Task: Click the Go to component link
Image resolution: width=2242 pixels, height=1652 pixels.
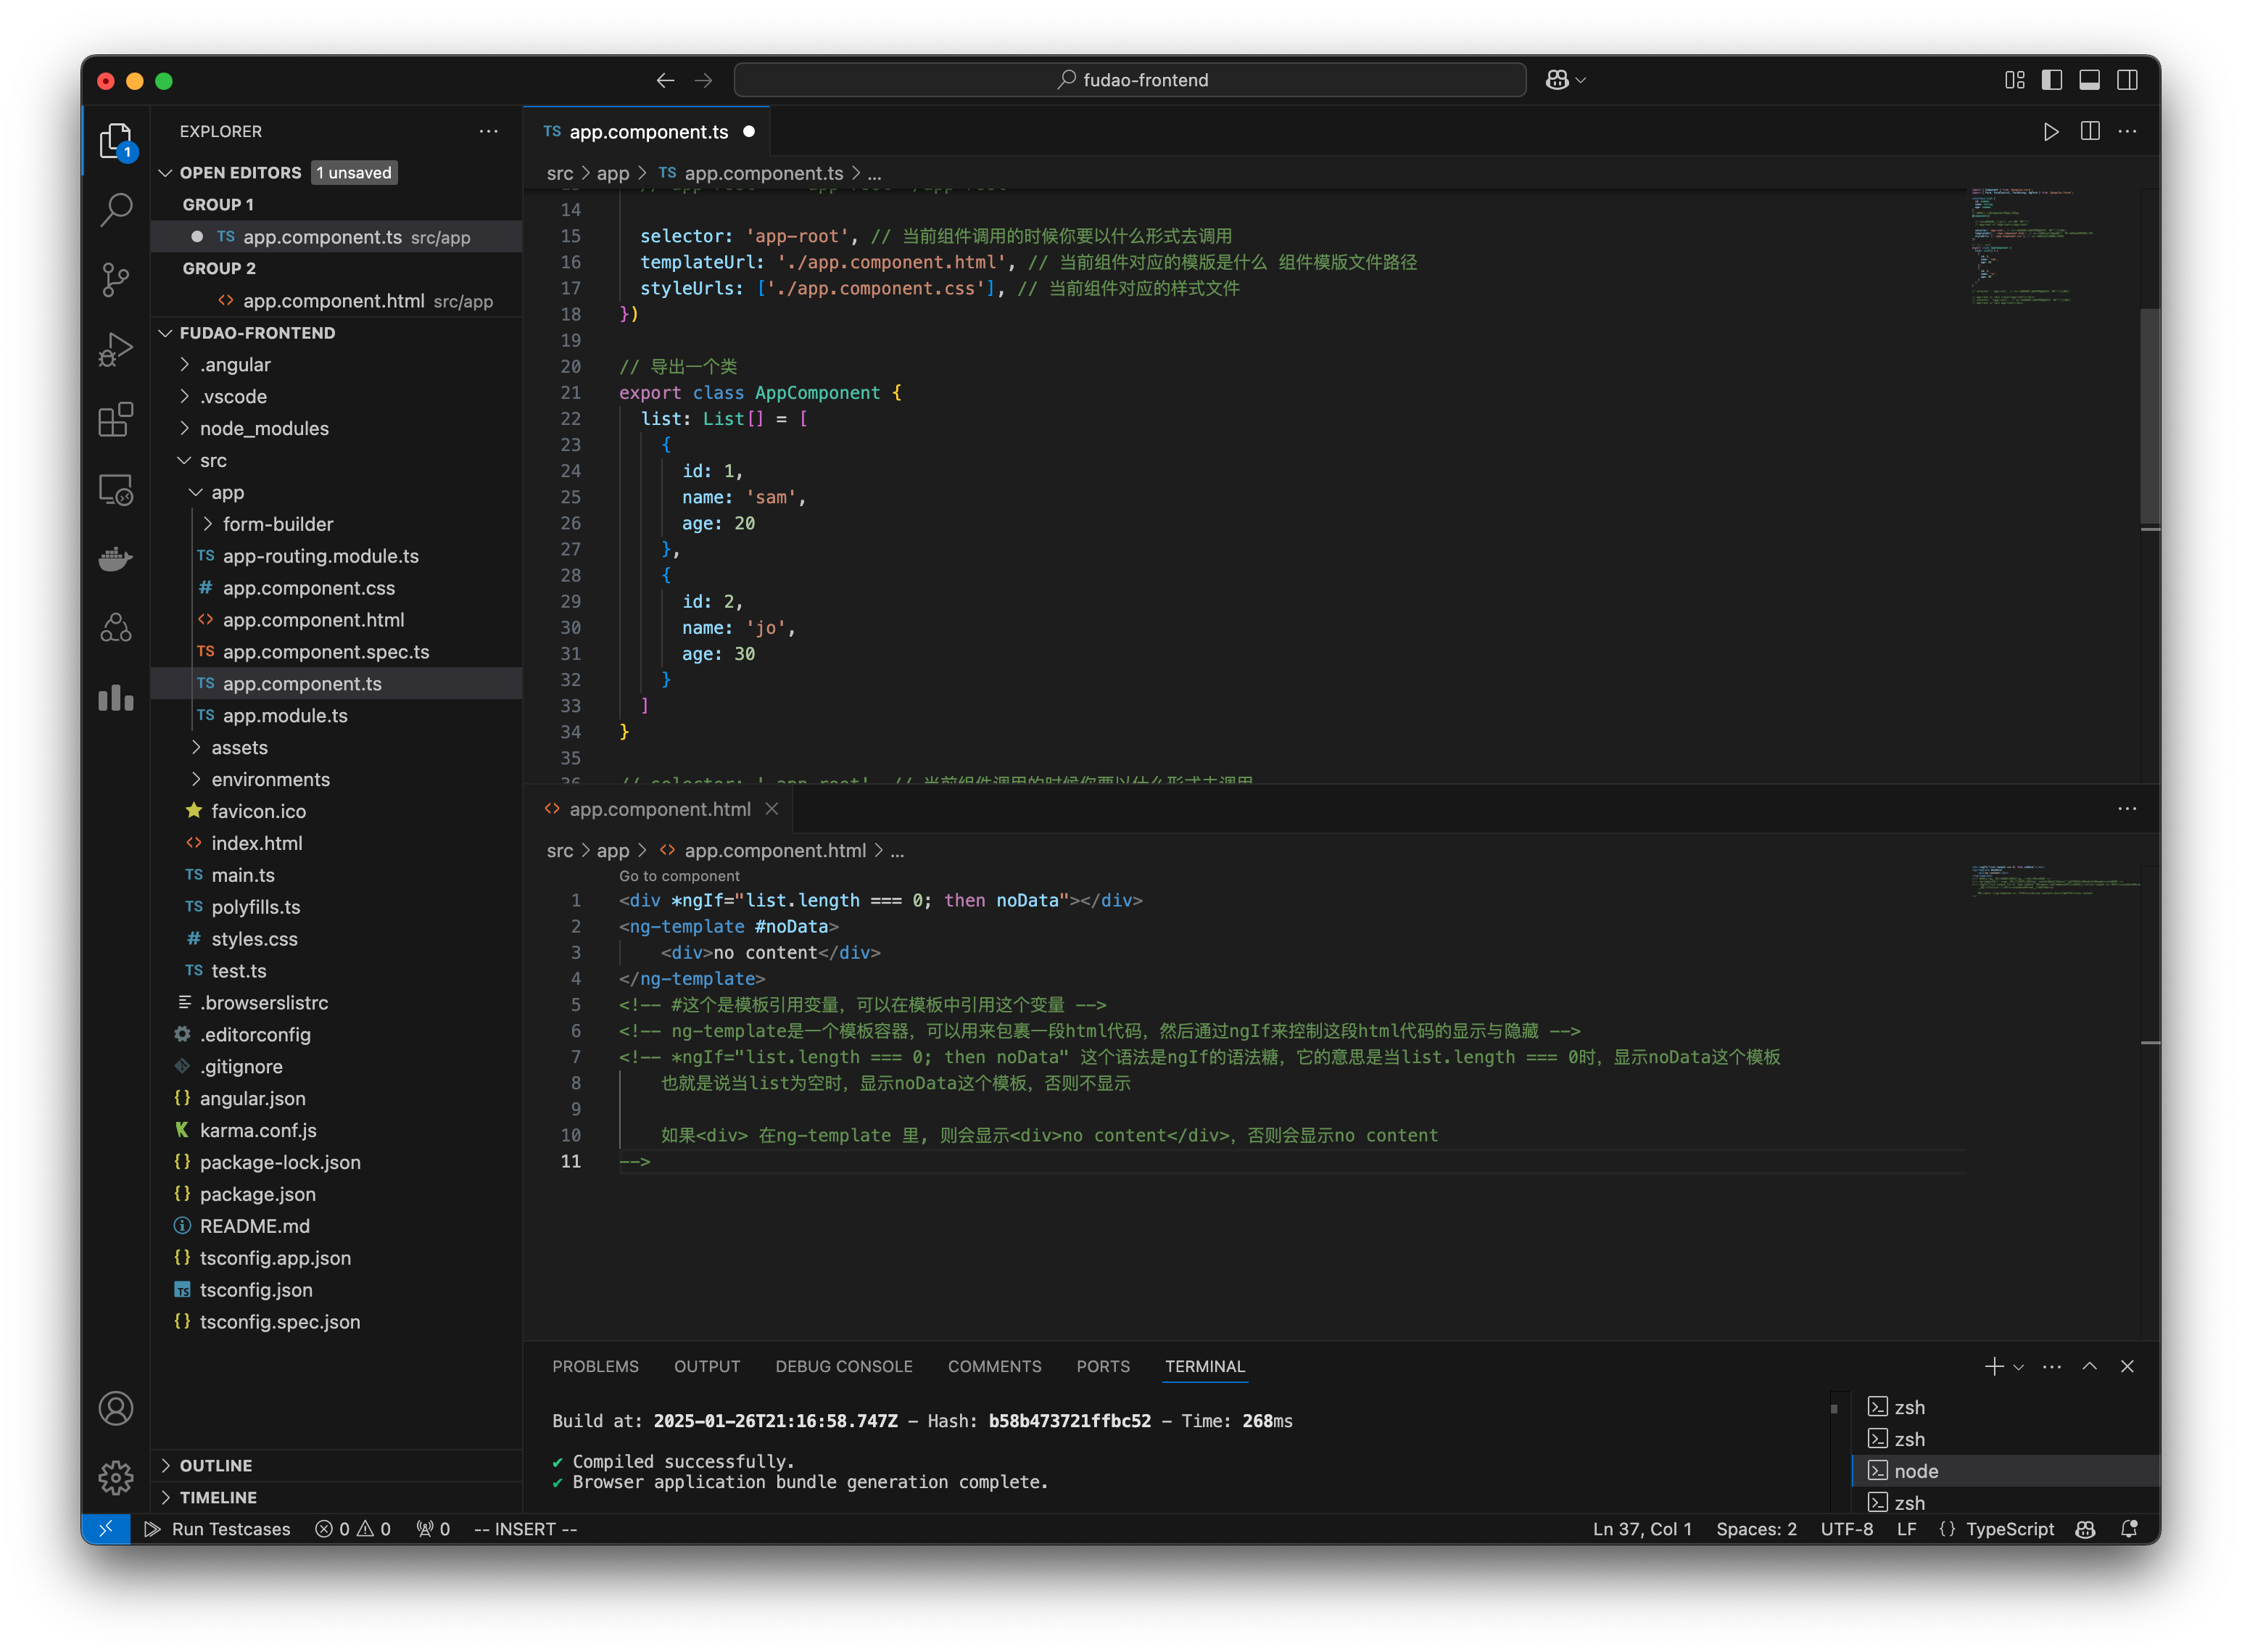Action: click(x=679, y=875)
